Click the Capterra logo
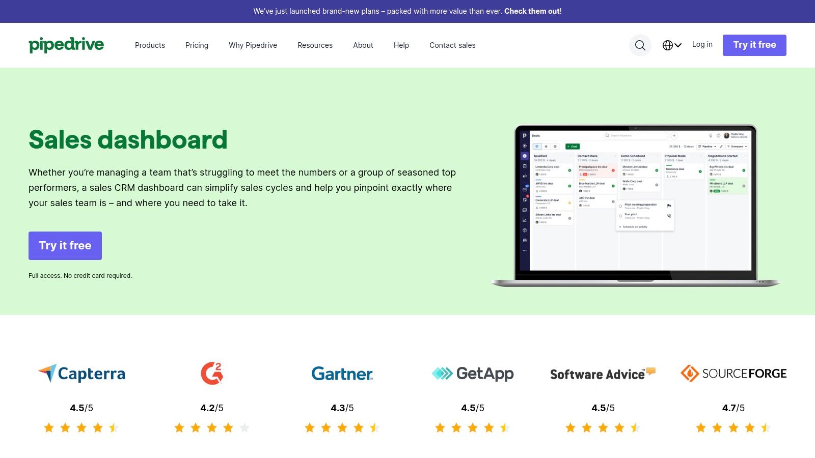The height and width of the screenshot is (458, 815). (81, 374)
